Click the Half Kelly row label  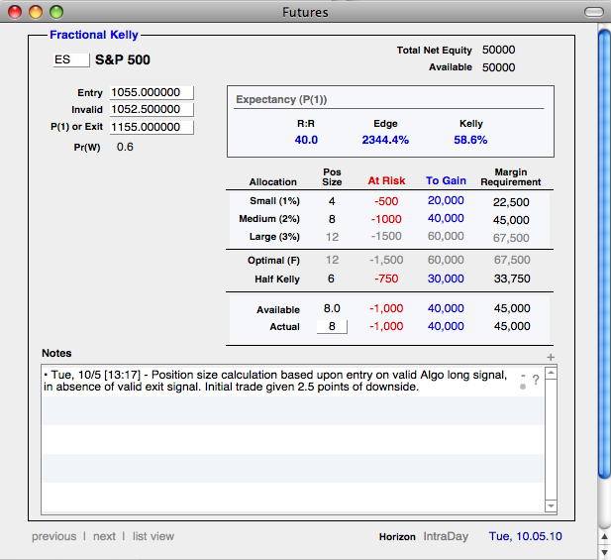click(x=277, y=280)
